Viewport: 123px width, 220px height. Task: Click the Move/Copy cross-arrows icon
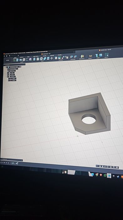52,58
